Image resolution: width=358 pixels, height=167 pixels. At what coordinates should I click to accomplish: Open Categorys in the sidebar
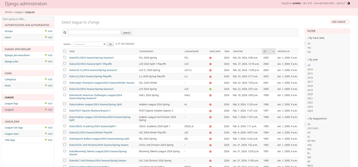pyautogui.click(x=10, y=79)
